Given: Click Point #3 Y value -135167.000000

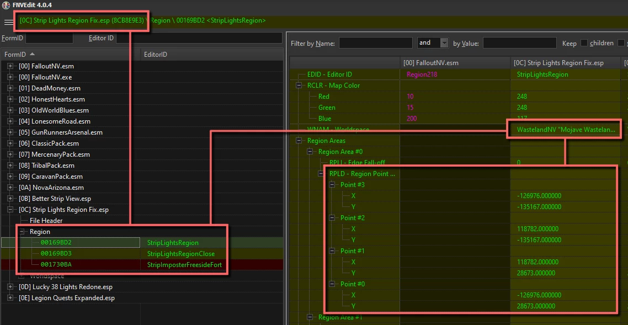Looking at the screenshot, I should (539, 207).
